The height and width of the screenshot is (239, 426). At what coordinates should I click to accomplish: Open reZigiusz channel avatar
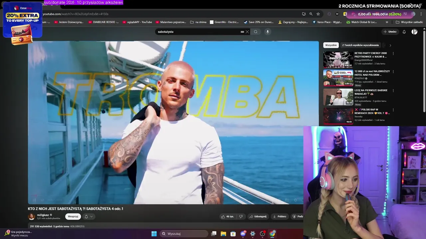(x=31, y=216)
